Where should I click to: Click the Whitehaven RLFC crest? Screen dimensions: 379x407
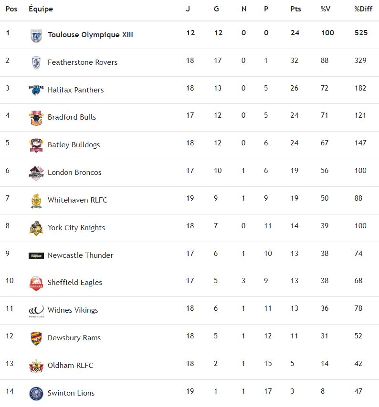click(36, 201)
